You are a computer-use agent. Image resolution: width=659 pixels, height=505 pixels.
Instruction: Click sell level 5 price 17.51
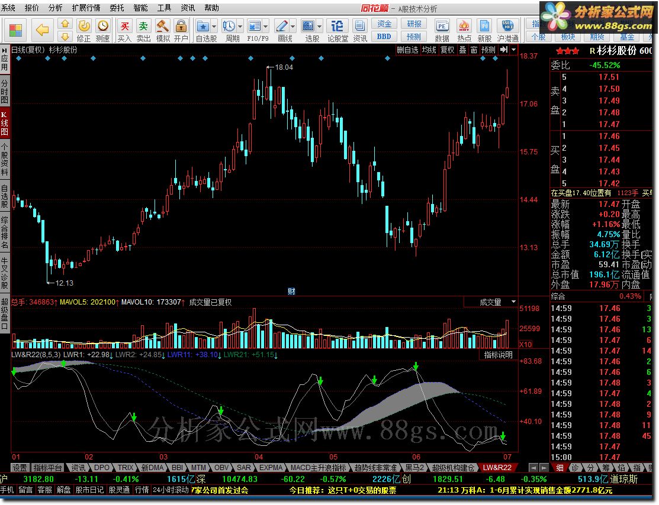[x=609, y=77]
